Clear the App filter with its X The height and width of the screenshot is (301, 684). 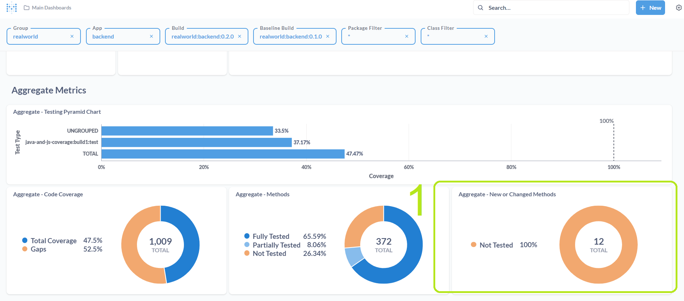pyautogui.click(x=152, y=36)
